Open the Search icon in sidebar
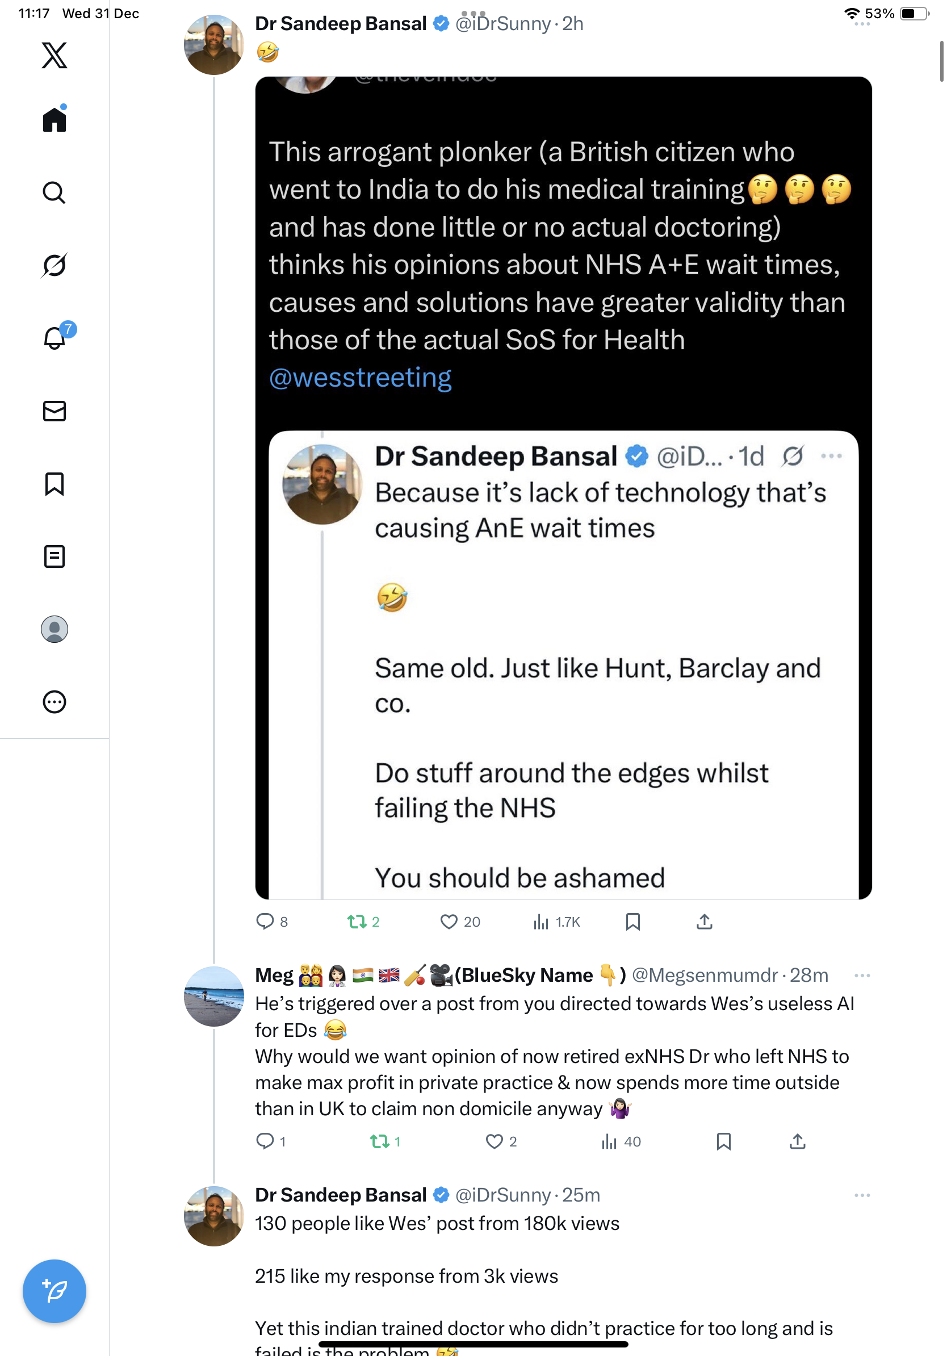This screenshot has width=947, height=1356. pos(55,192)
